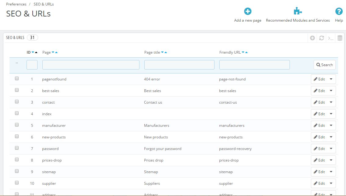
Task: Edit the contact page entry
Action: [x=319, y=102]
